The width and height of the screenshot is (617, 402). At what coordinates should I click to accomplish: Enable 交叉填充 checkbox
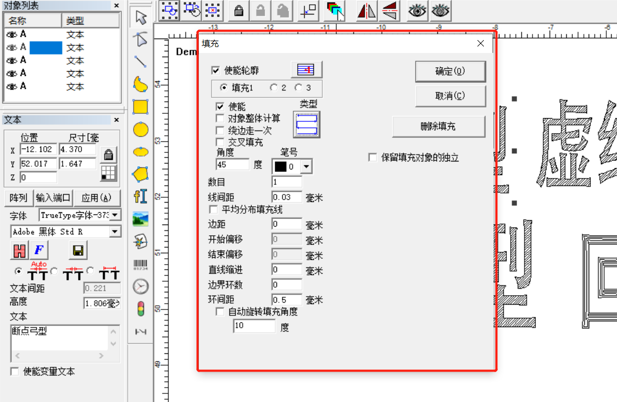[220, 142]
